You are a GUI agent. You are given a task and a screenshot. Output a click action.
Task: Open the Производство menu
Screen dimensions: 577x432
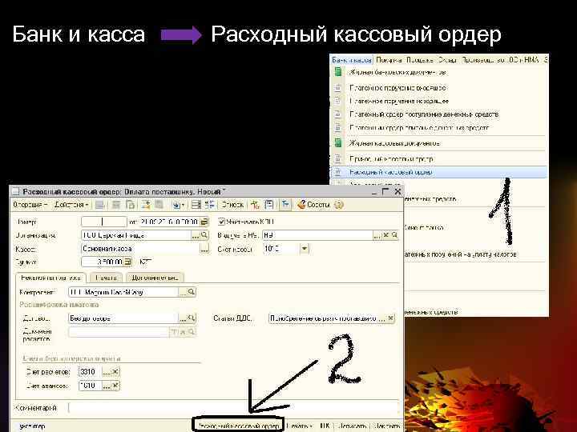[x=482, y=60]
